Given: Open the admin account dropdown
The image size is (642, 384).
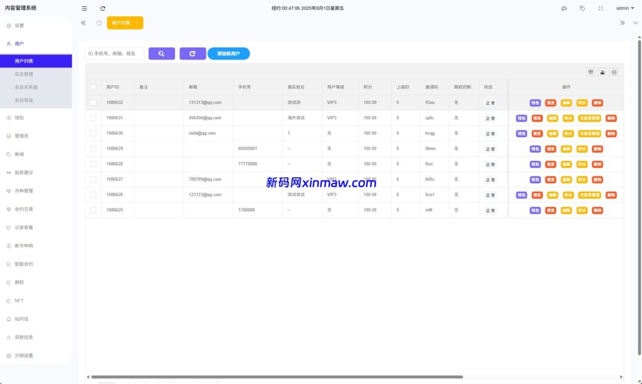Looking at the screenshot, I should point(625,8).
